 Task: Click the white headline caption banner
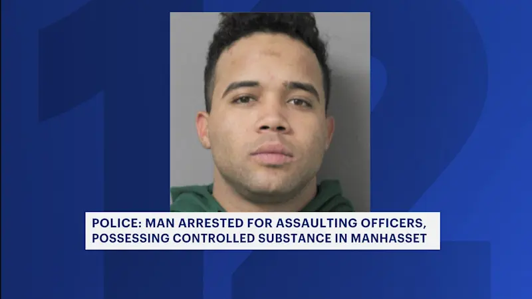(263, 231)
